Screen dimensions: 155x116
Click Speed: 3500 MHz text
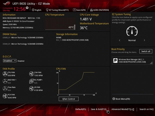tap(10, 24)
